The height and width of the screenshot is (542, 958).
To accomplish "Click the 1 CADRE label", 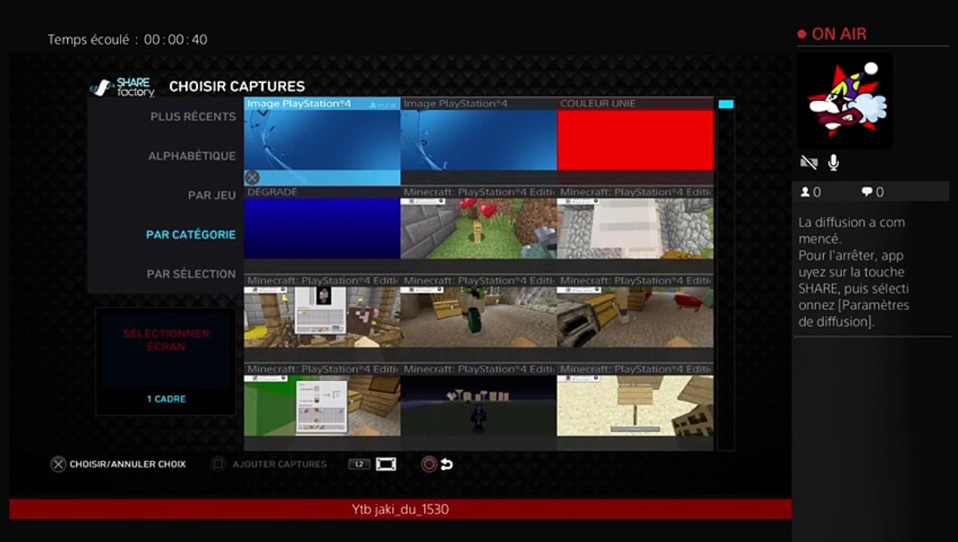I will [166, 399].
